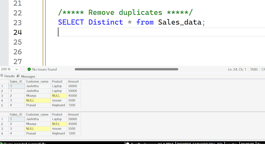This screenshot has width=265, height=144.
Task: Click the editor horizontal scrollbar thumb
Action: point(126,69)
